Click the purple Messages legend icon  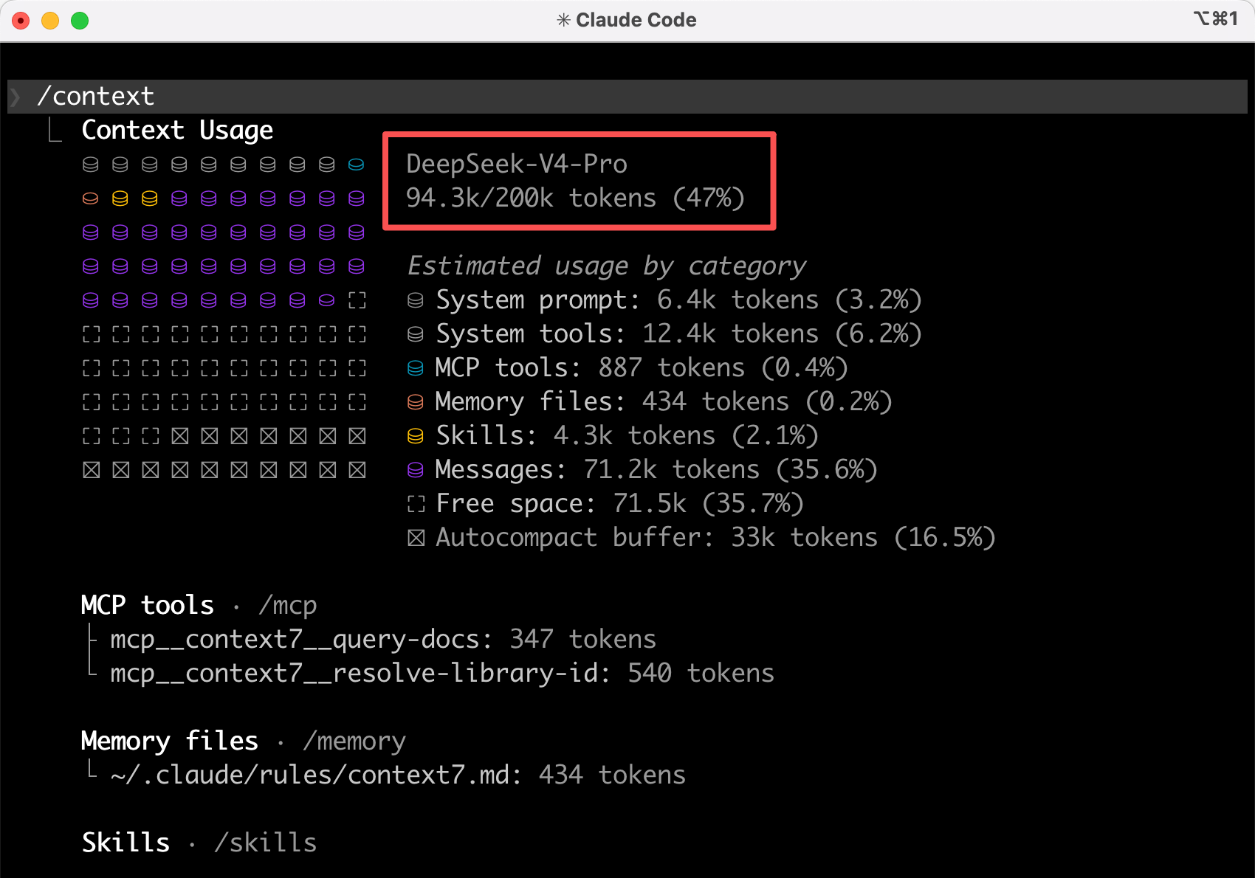416,470
